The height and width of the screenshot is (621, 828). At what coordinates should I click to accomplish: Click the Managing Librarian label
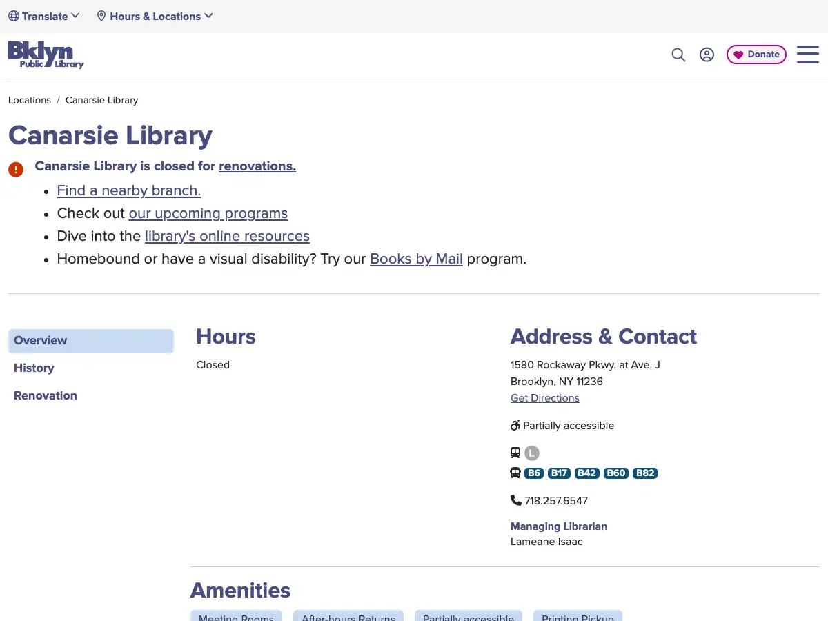559,526
